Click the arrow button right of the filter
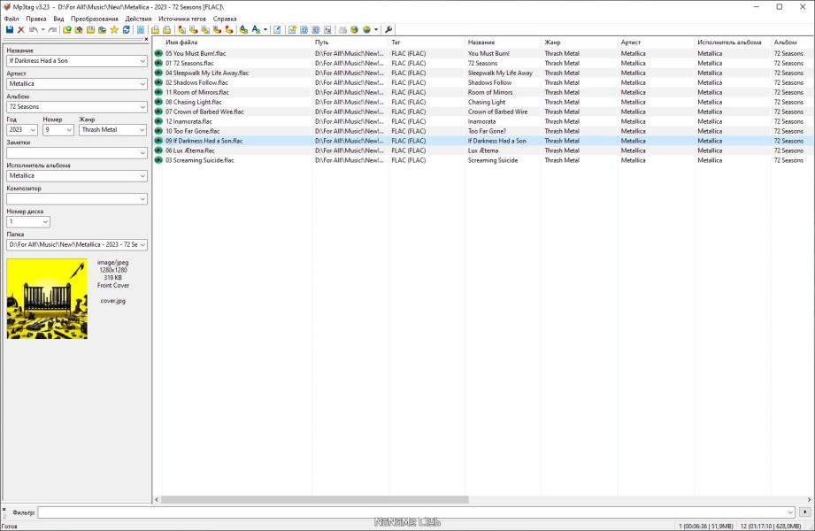This screenshot has width=815, height=531. pos(804,512)
